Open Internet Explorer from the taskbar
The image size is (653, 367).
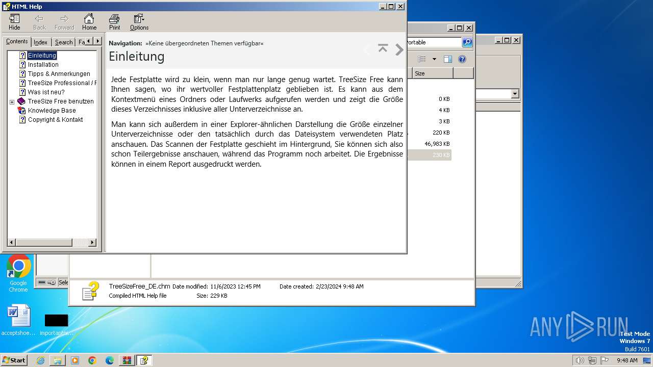click(41, 360)
